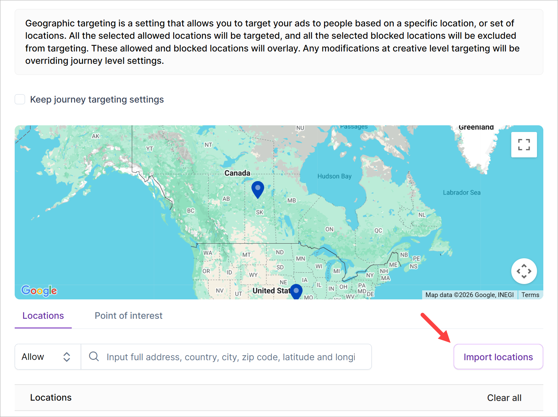Click the Google logo on map

[x=39, y=291]
